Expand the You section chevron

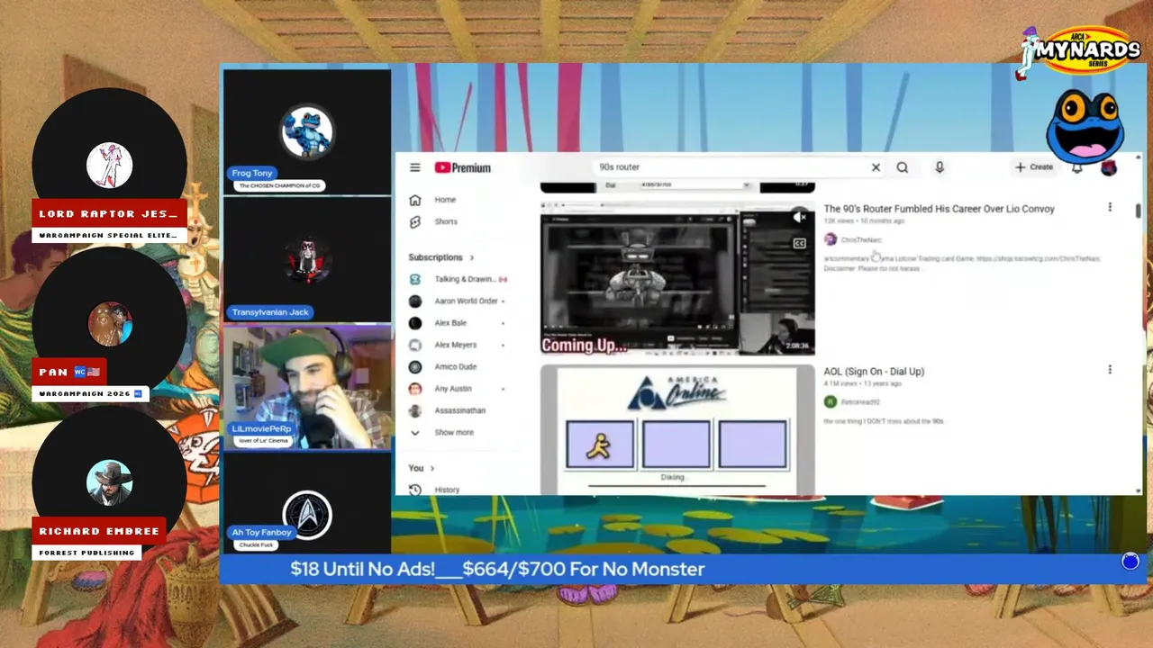click(x=432, y=468)
